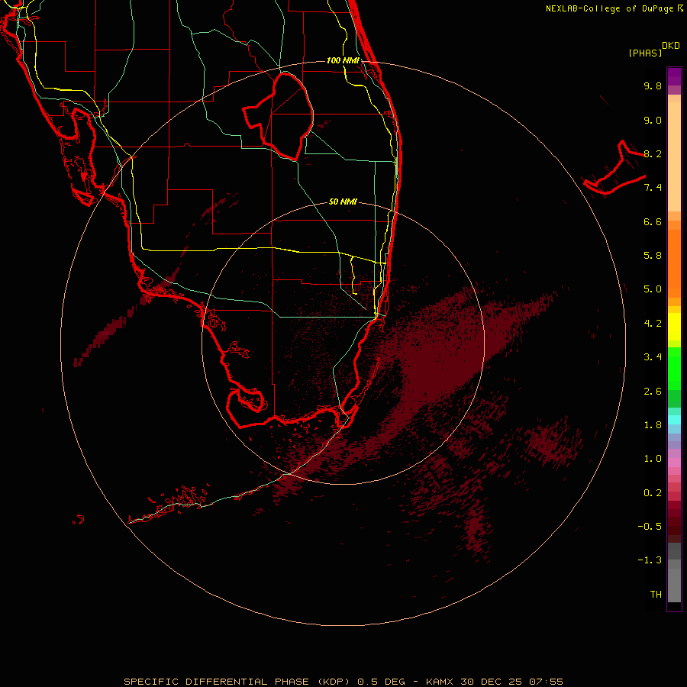Screen dimensions: 687x687
Task: Pick the purple segment atop the color bar
Action: tap(674, 76)
